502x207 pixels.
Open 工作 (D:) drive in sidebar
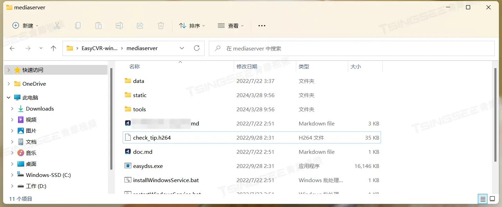pyautogui.click(x=36, y=186)
